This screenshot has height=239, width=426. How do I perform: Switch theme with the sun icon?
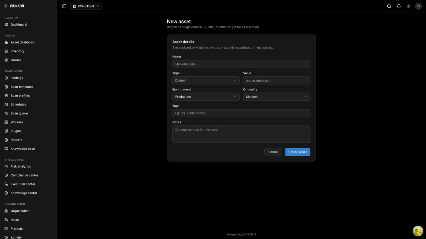[x=408, y=6]
